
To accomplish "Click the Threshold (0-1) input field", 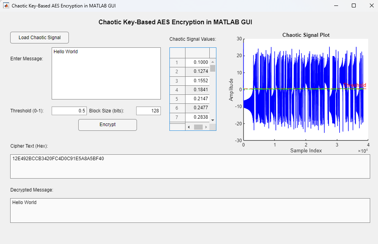I will pyautogui.click(x=69, y=111).
